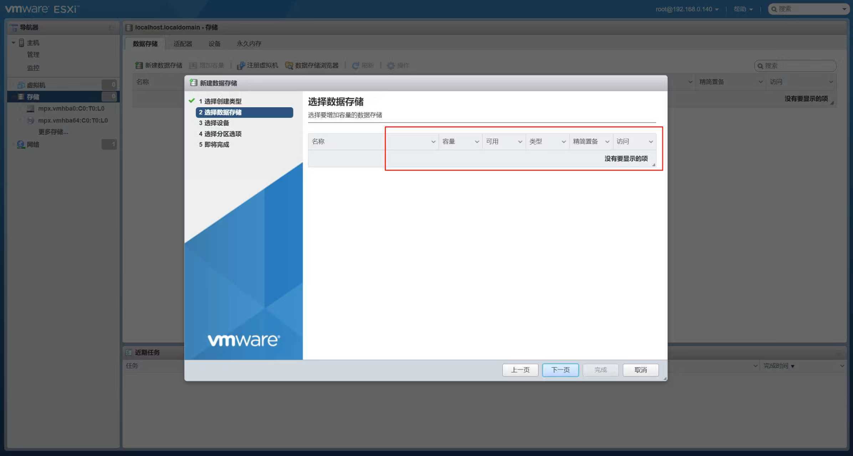Click the Refresh (刷新) icon
This screenshot has width=853, height=456.
tap(355, 66)
